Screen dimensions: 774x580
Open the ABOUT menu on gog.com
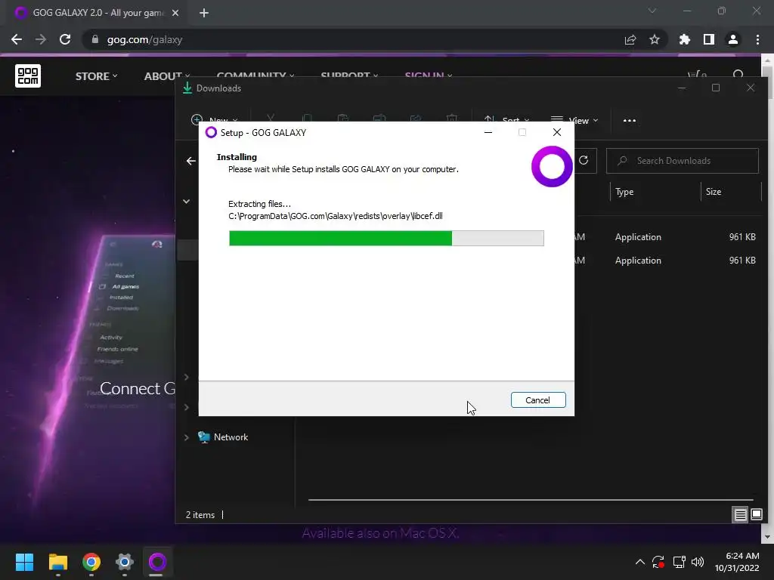coord(167,76)
